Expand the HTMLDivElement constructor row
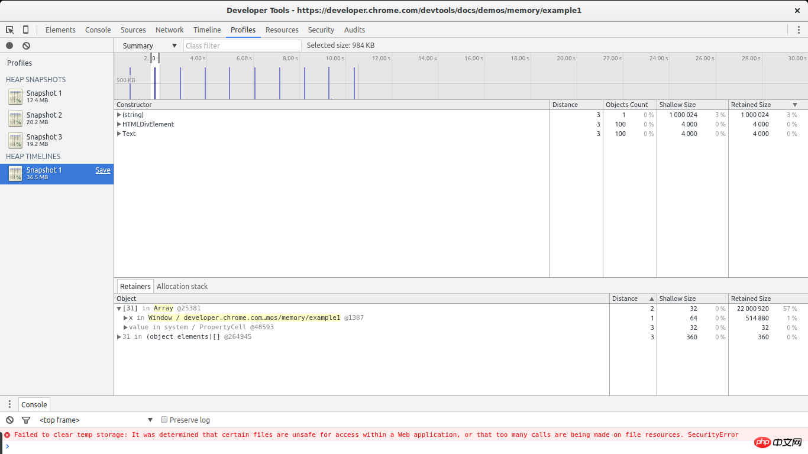This screenshot has width=808, height=454. click(x=119, y=124)
